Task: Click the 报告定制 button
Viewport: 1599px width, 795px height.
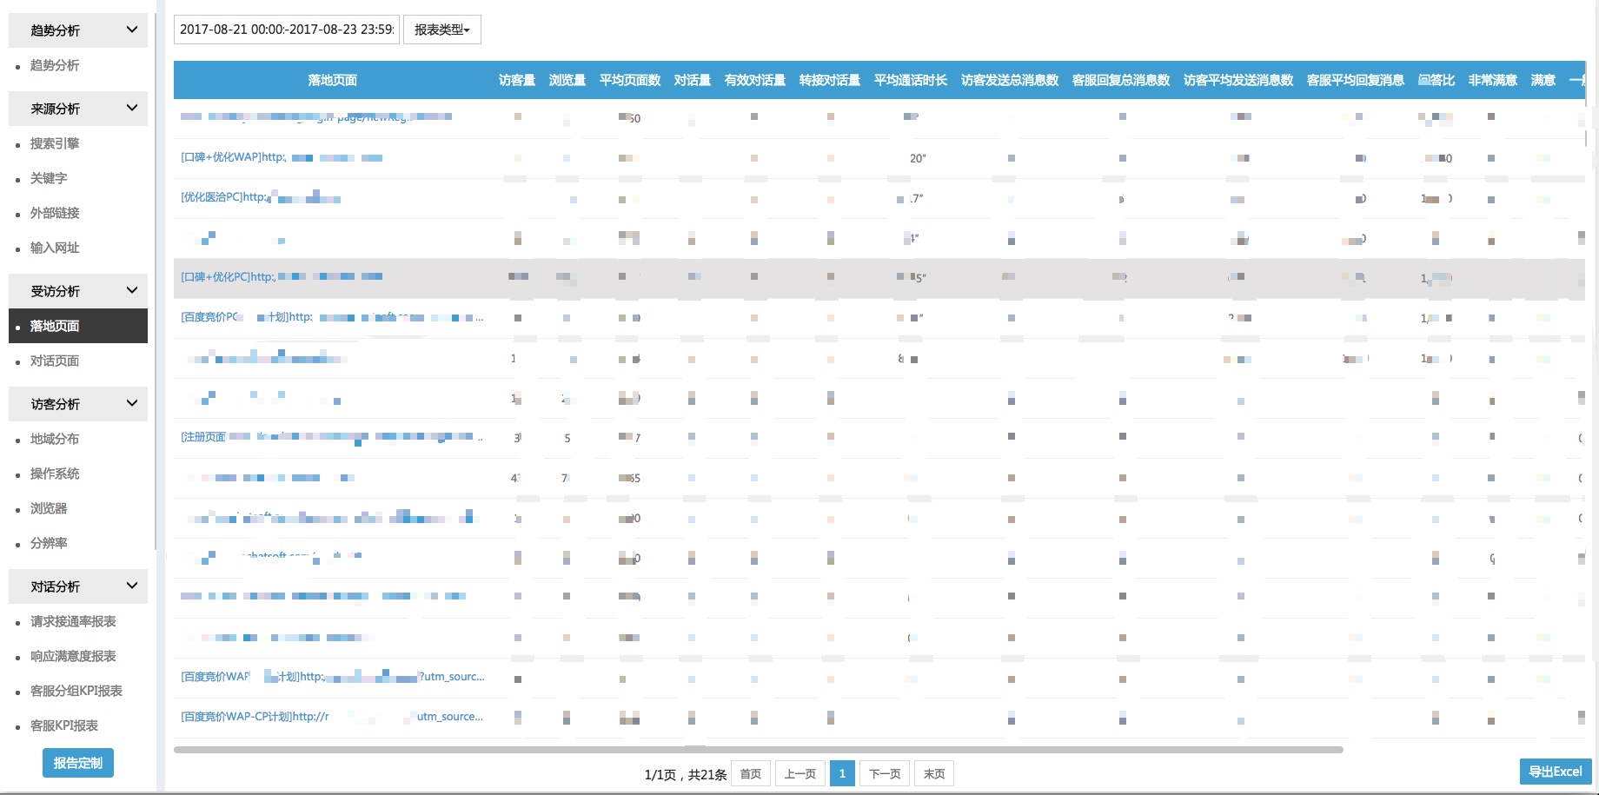Action: click(78, 763)
